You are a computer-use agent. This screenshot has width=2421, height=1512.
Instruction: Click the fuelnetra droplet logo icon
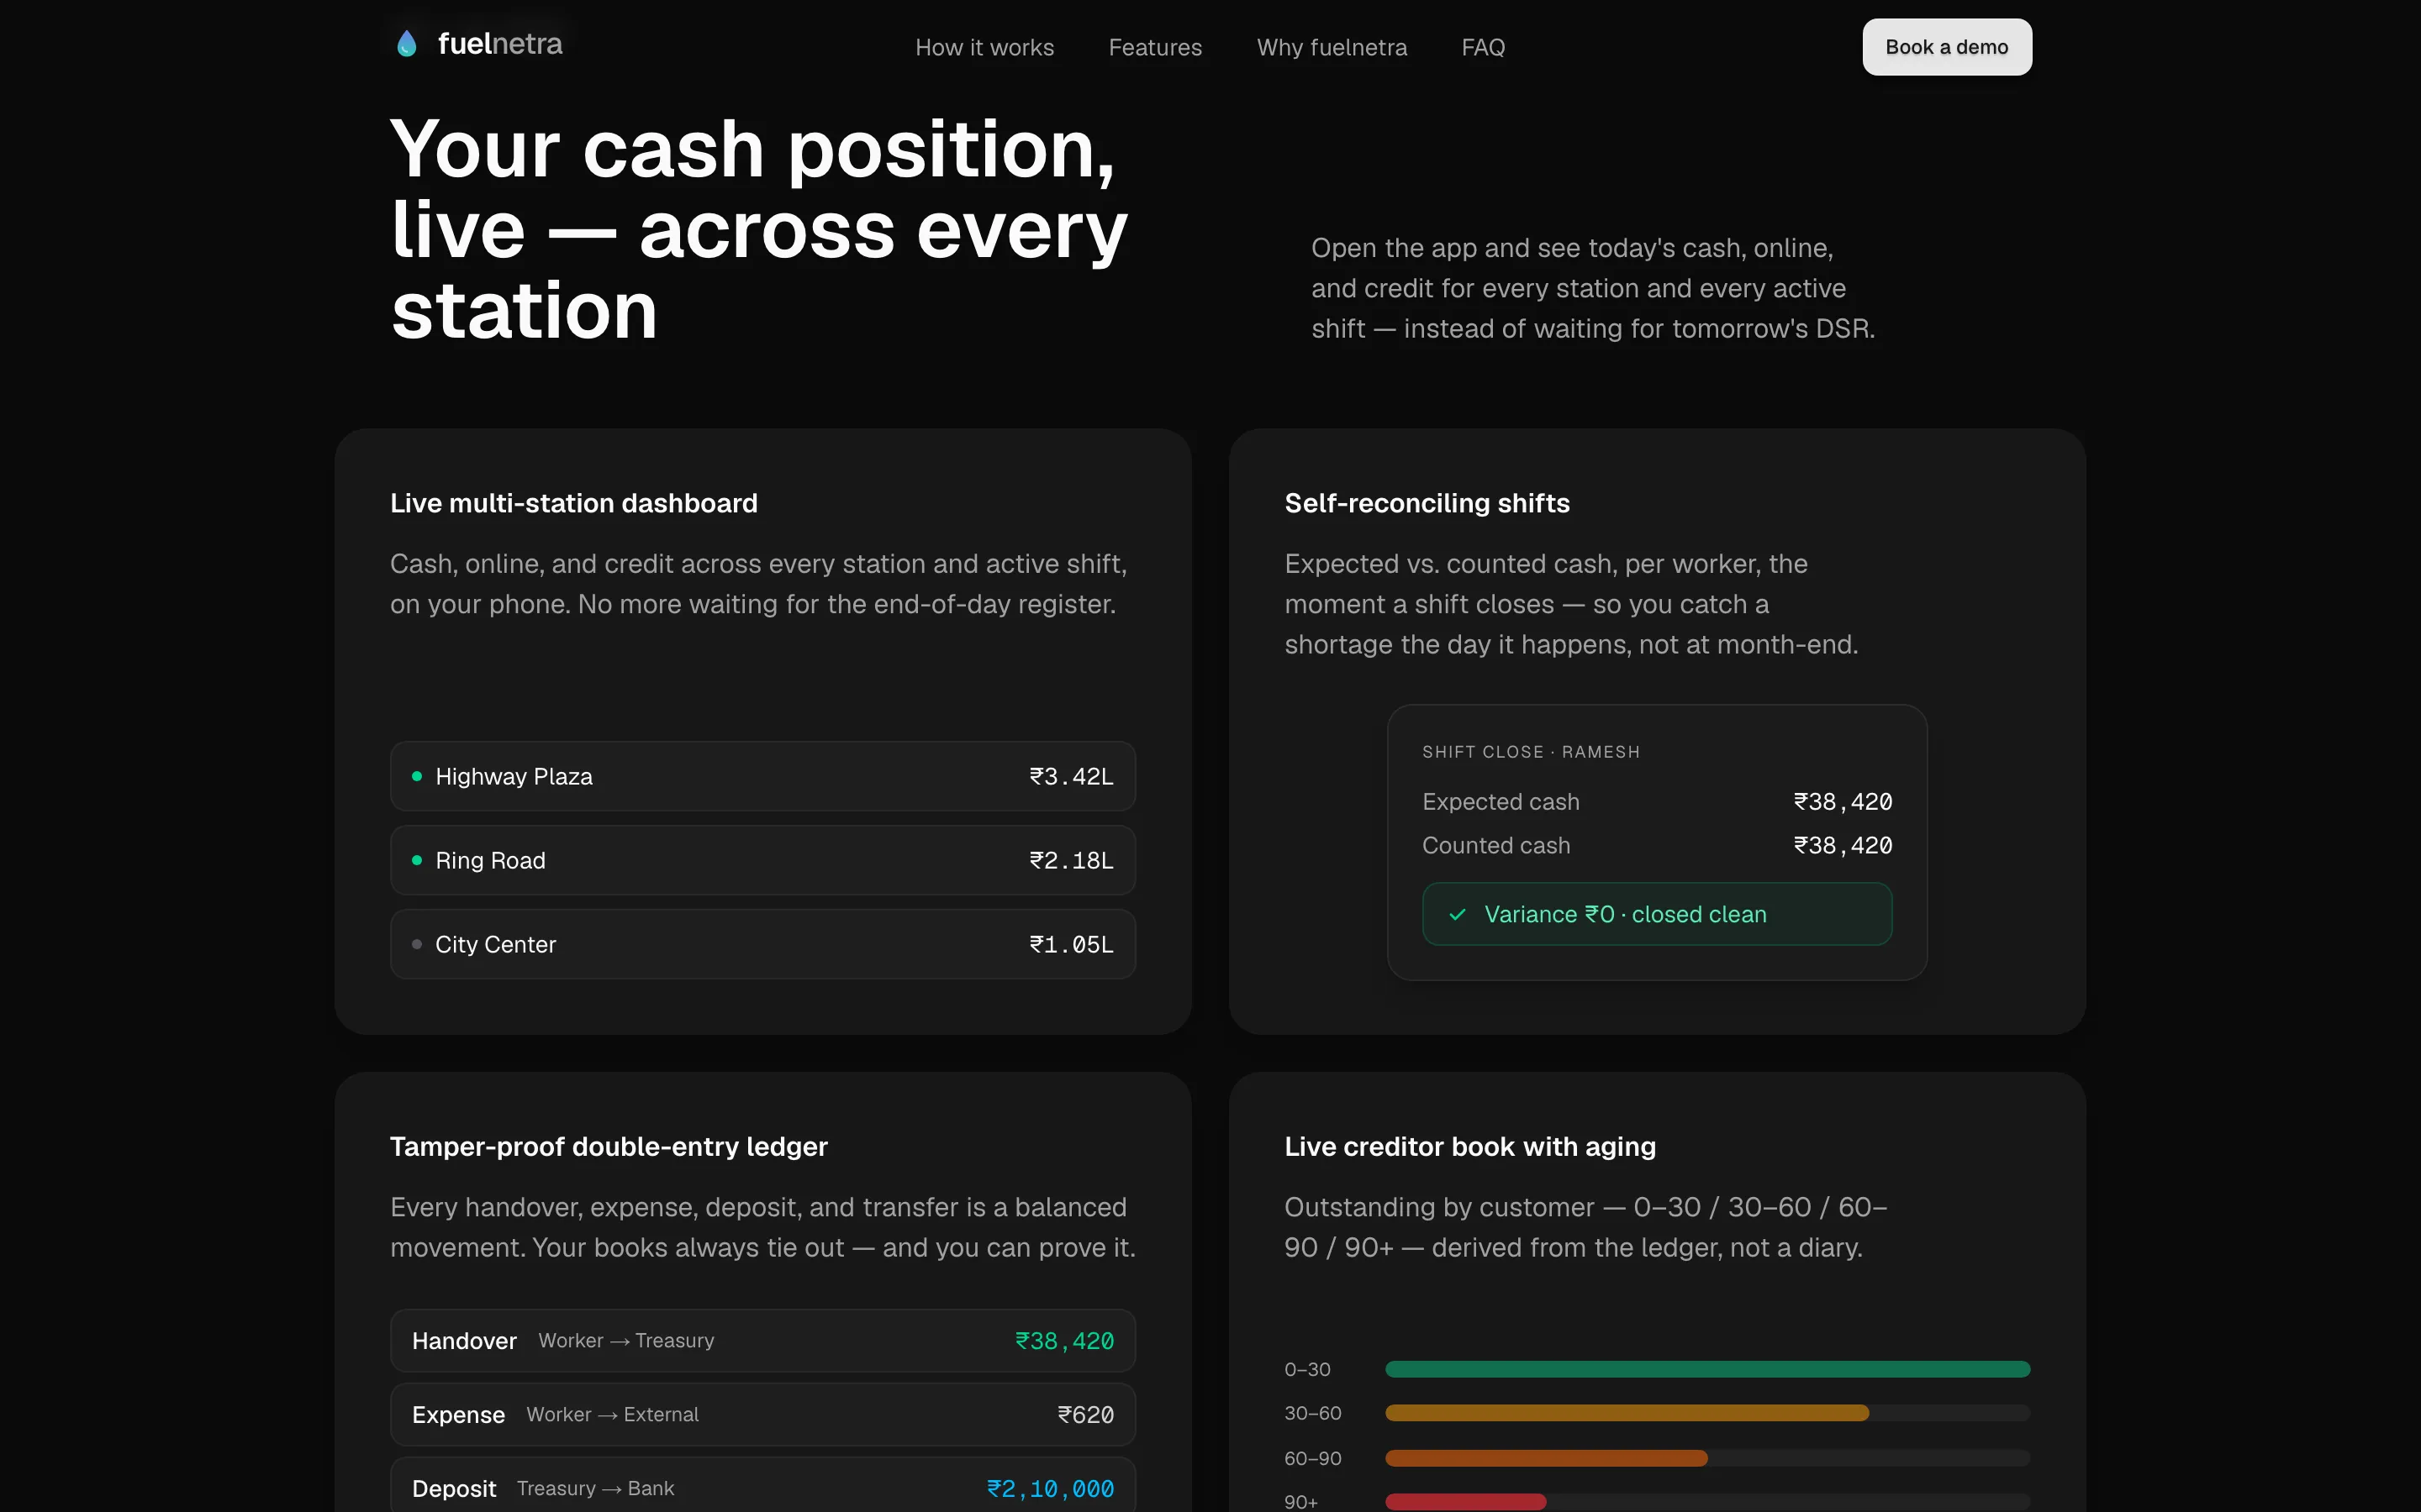(406, 44)
